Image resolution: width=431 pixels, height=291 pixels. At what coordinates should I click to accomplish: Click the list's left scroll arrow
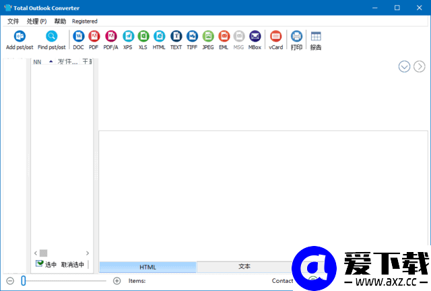pos(36,253)
